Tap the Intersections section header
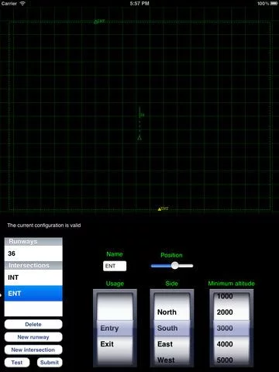 coord(33,265)
